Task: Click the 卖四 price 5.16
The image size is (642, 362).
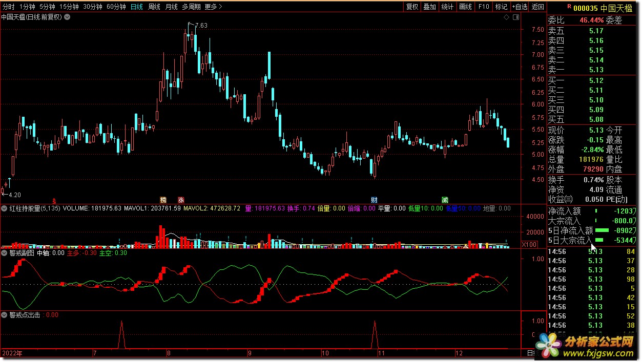Action: point(596,40)
